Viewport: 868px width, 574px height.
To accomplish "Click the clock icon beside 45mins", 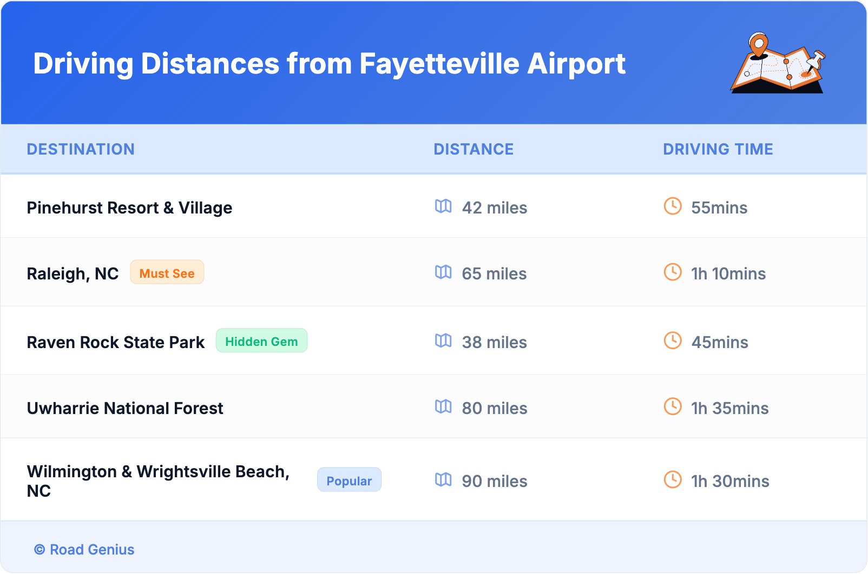I will [x=673, y=341].
